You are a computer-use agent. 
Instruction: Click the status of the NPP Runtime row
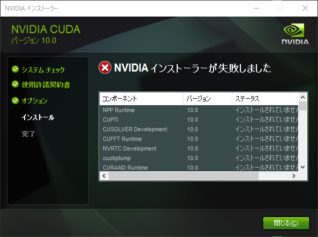(267, 110)
